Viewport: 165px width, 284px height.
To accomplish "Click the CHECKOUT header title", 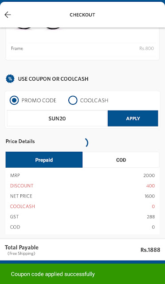I will pyautogui.click(x=82, y=15).
